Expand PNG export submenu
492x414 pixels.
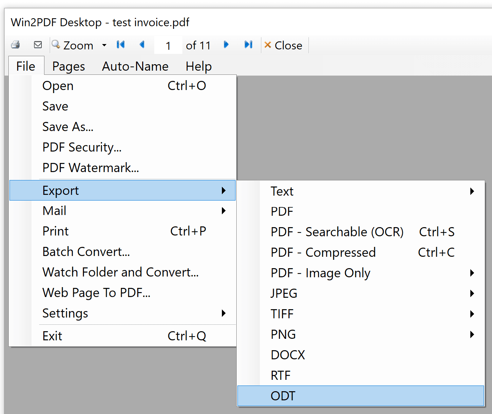click(x=361, y=335)
